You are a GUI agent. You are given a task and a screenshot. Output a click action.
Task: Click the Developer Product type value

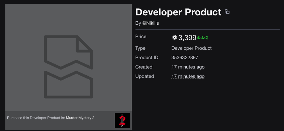tap(191, 48)
